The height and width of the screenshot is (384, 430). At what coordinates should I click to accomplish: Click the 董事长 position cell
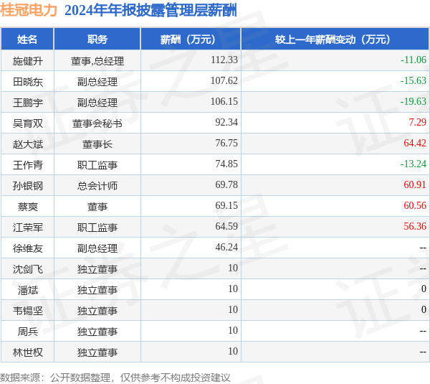[97, 144]
